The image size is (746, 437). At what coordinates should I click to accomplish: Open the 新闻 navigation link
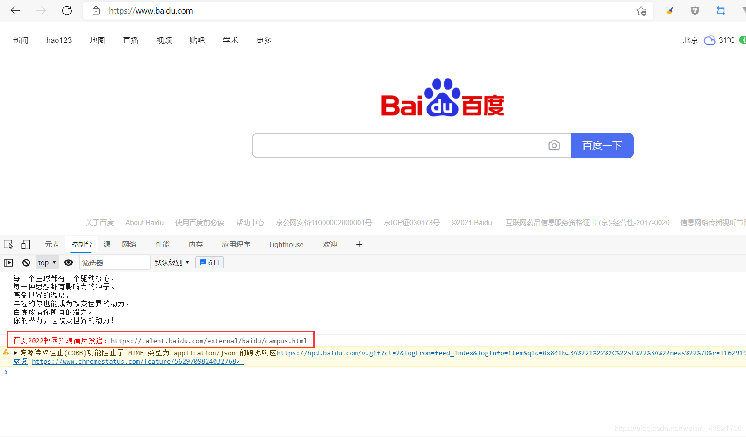coord(21,40)
